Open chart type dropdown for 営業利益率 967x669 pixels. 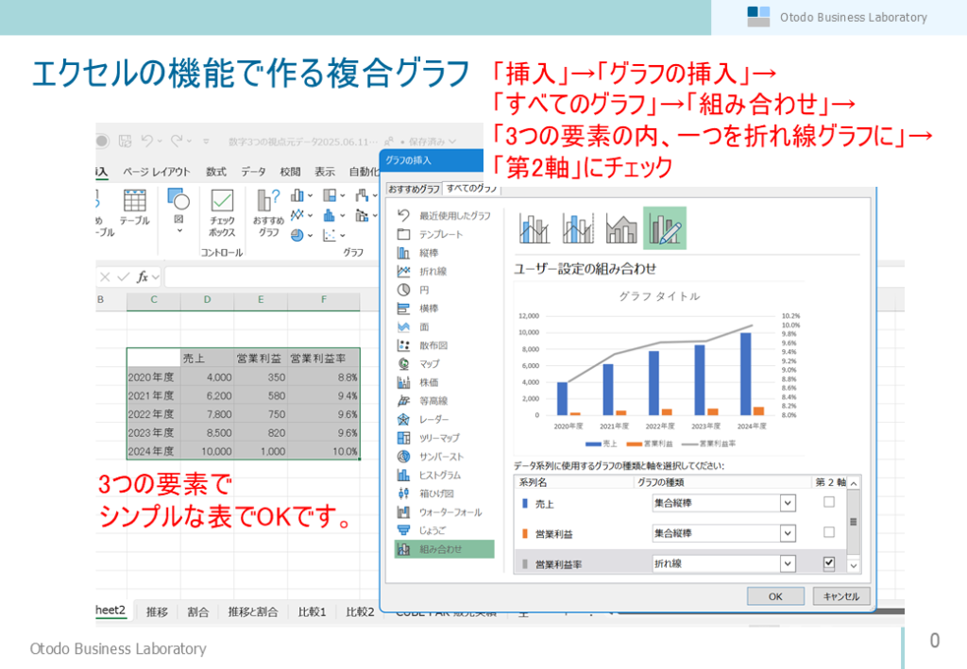[x=788, y=564]
